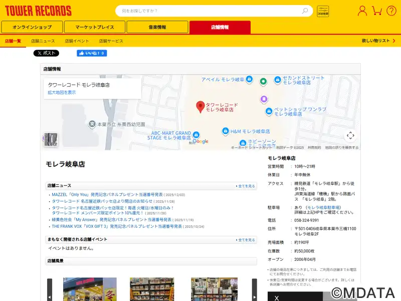Click the purple map marker
401x301 pixels.
tap(264, 99)
